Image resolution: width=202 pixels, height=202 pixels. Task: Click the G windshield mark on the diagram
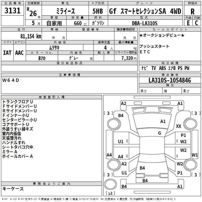tap(160, 133)
